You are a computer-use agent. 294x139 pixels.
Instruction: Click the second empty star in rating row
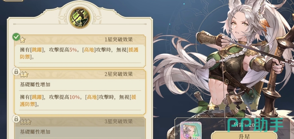coord(233,106)
